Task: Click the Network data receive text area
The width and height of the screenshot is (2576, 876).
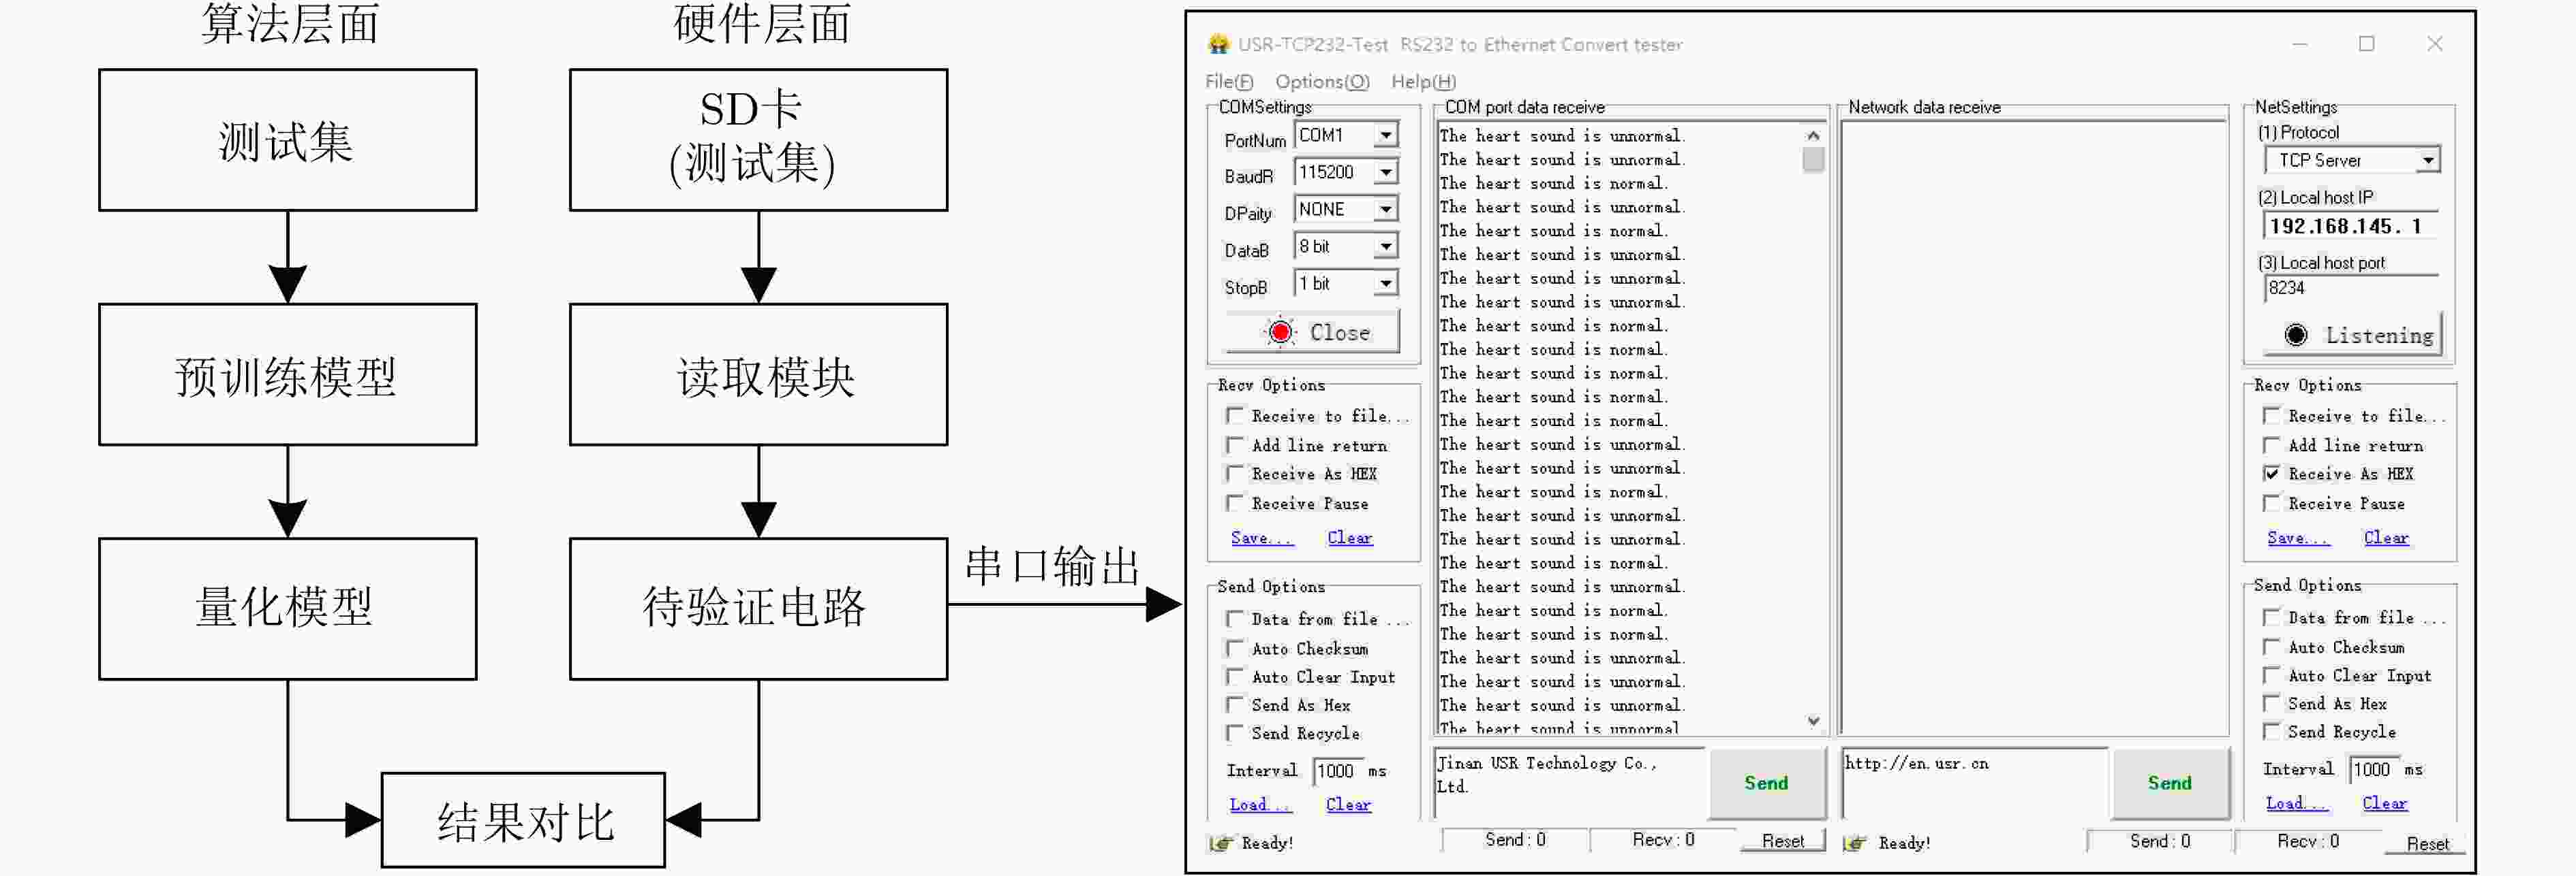Action: 2034,429
